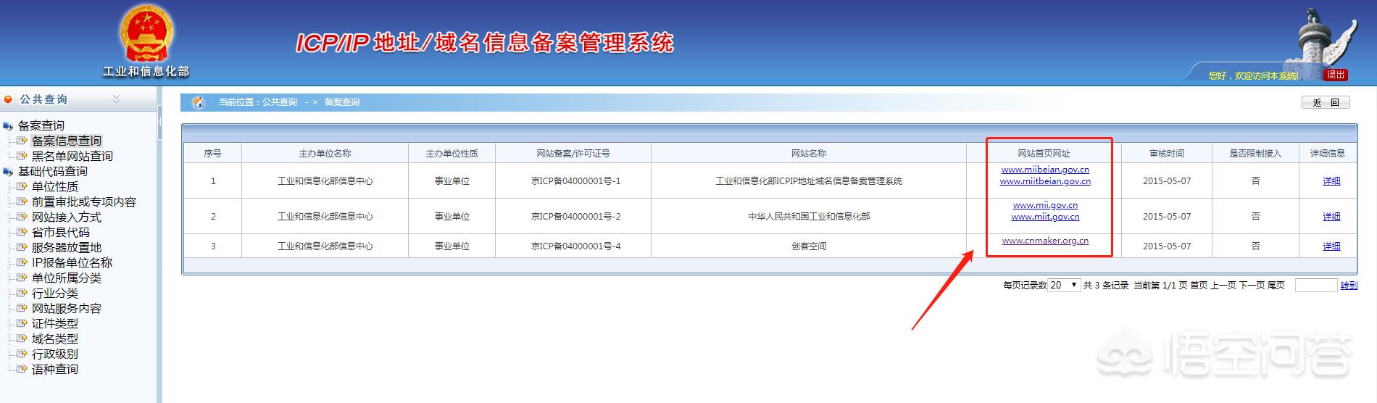
Task: Click the home icon in breadcrumb bar
Action: (198, 102)
